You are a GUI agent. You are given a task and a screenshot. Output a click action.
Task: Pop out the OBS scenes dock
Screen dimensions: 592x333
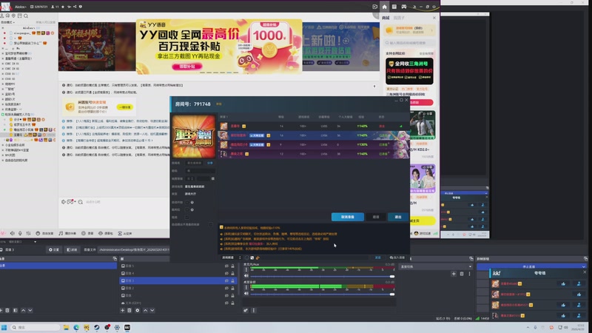[115, 258]
